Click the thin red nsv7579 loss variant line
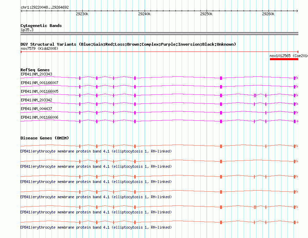The width and height of the screenshot is (308, 238). click(159, 52)
